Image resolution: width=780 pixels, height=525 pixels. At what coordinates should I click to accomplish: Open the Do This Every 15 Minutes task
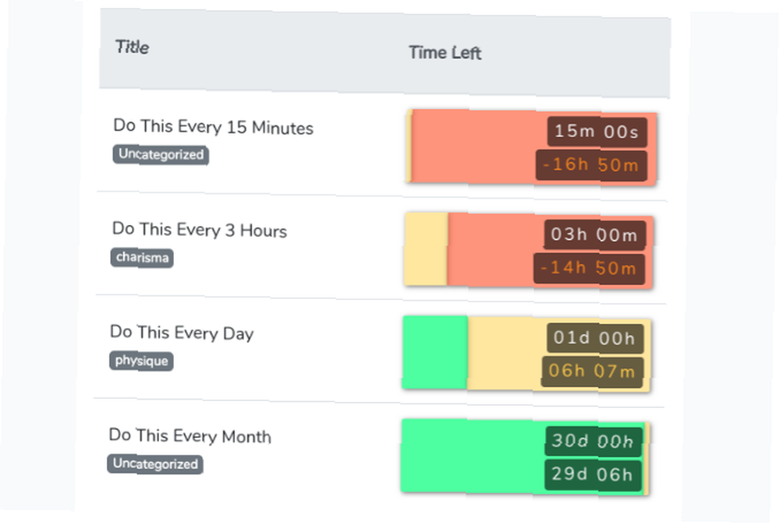click(214, 127)
